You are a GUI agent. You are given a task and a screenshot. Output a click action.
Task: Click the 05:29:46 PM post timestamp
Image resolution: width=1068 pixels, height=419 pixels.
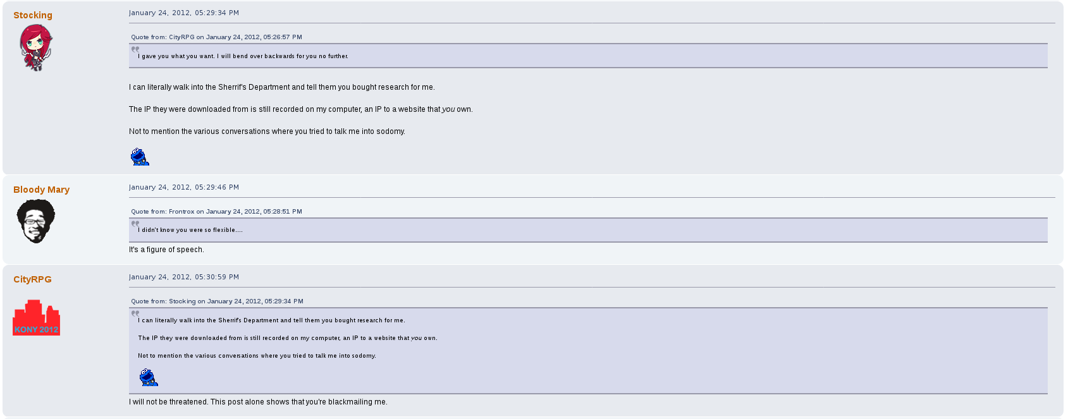(184, 187)
